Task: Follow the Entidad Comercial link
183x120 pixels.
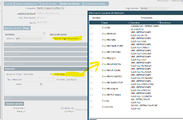Action: [26, 13]
